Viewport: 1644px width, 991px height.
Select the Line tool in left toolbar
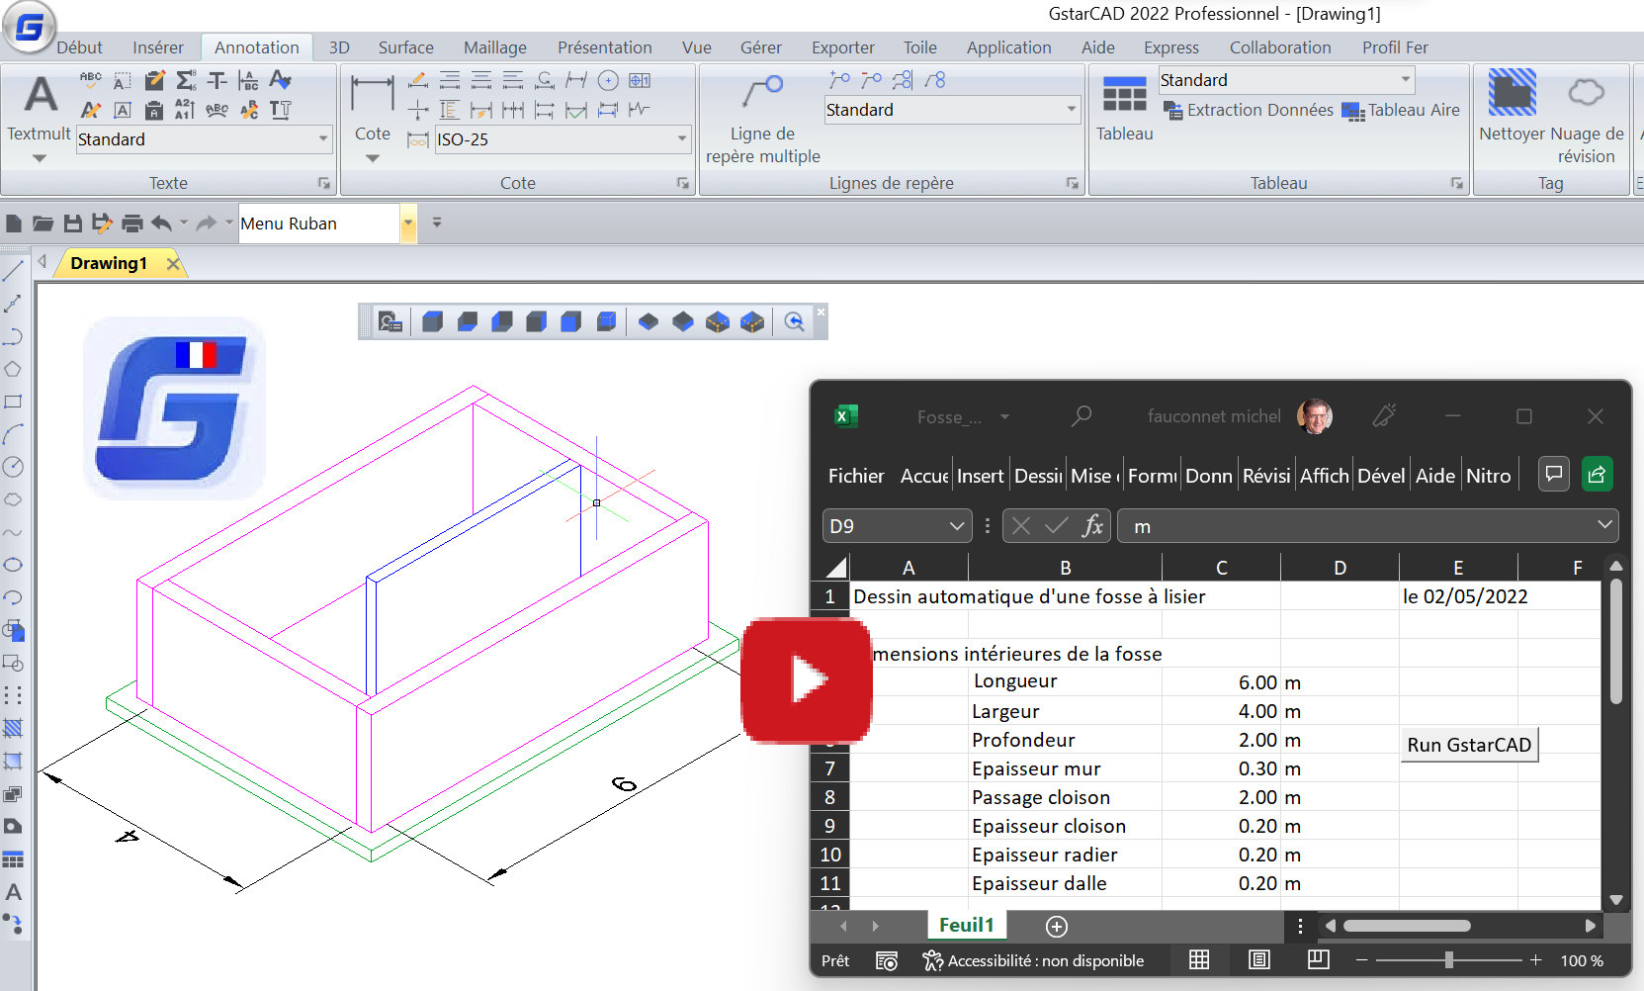coord(13,271)
